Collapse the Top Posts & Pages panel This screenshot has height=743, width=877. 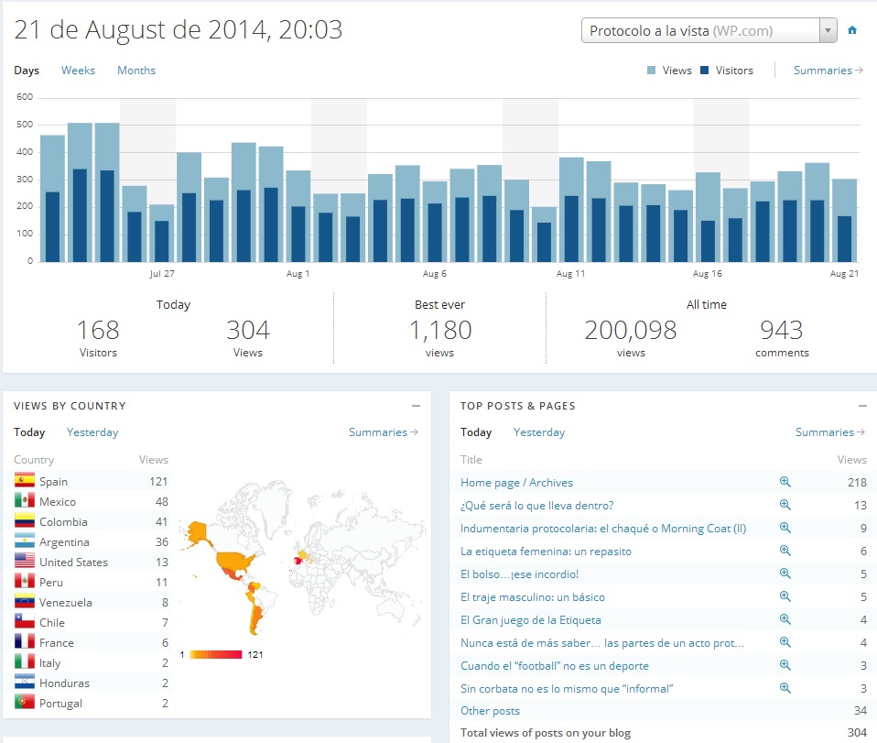click(862, 406)
